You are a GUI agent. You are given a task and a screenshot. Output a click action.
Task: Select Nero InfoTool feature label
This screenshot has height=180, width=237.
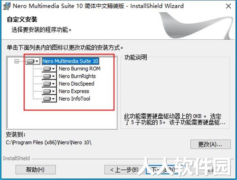tap(74, 99)
